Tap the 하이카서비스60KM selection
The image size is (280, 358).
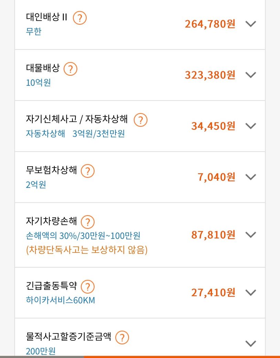coord(60,301)
